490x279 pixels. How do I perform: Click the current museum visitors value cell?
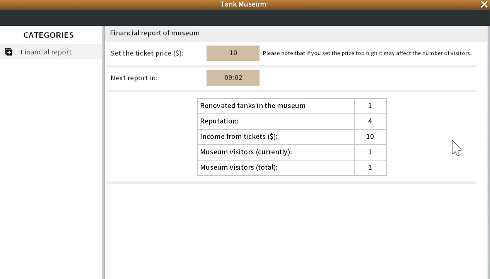pos(370,152)
